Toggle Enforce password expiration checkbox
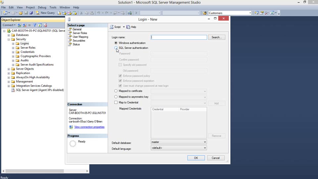Image resolution: width=318 pixels, height=179 pixels. pos(120,81)
